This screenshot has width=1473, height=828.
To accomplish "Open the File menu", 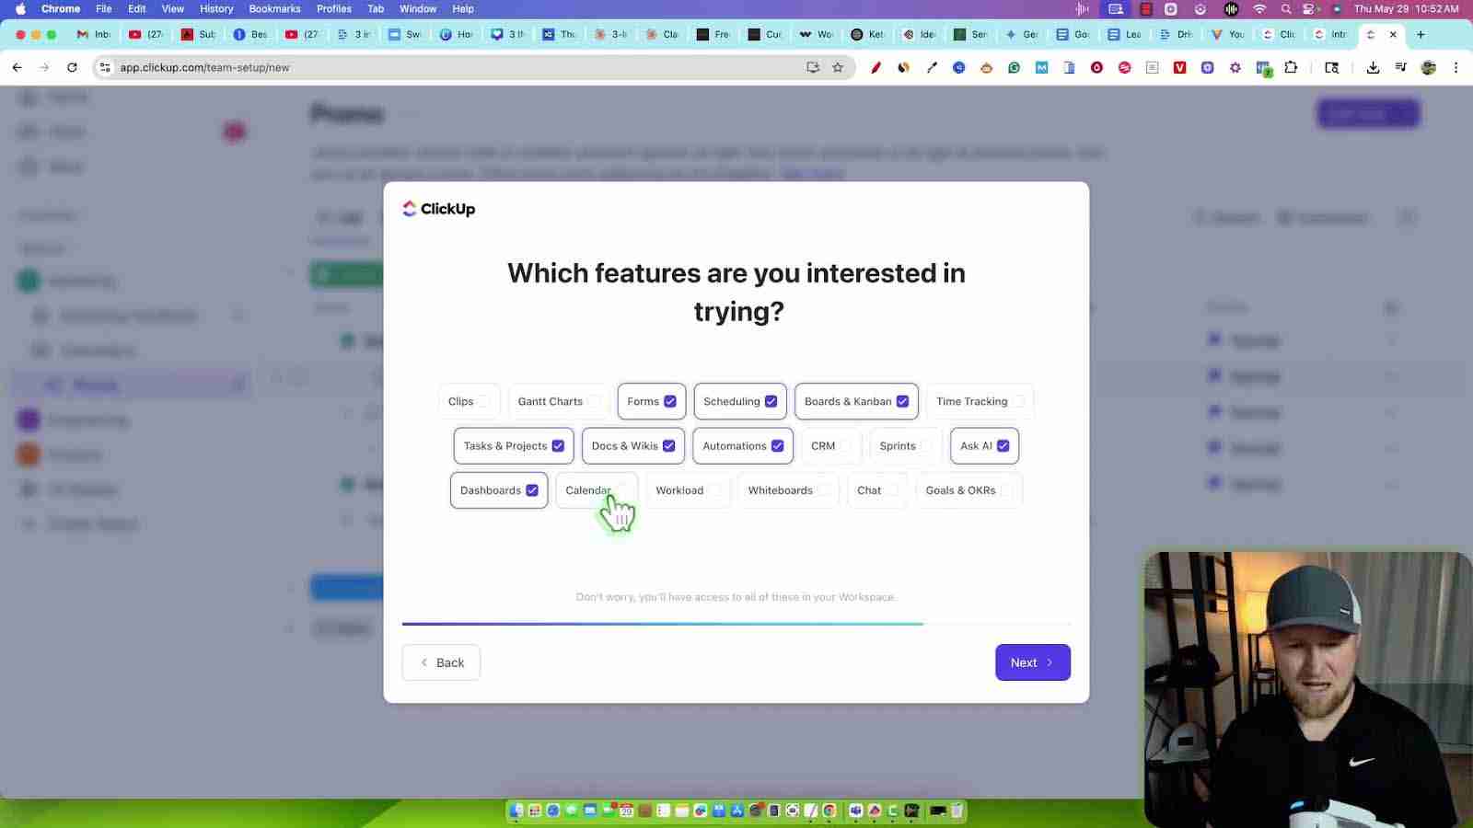I will (x=104, y=8).
